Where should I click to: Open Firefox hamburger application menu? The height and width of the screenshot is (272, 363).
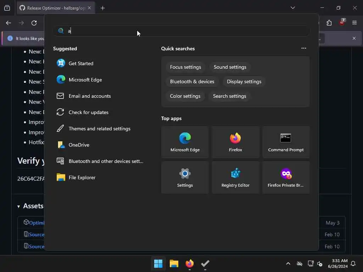[x=354, y=23]
